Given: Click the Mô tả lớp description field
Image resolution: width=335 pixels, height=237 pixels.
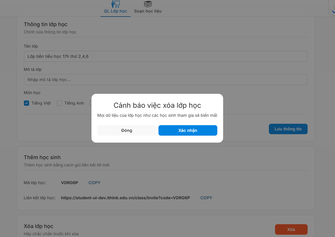Looking at the screenshot, I should point(165,79).
